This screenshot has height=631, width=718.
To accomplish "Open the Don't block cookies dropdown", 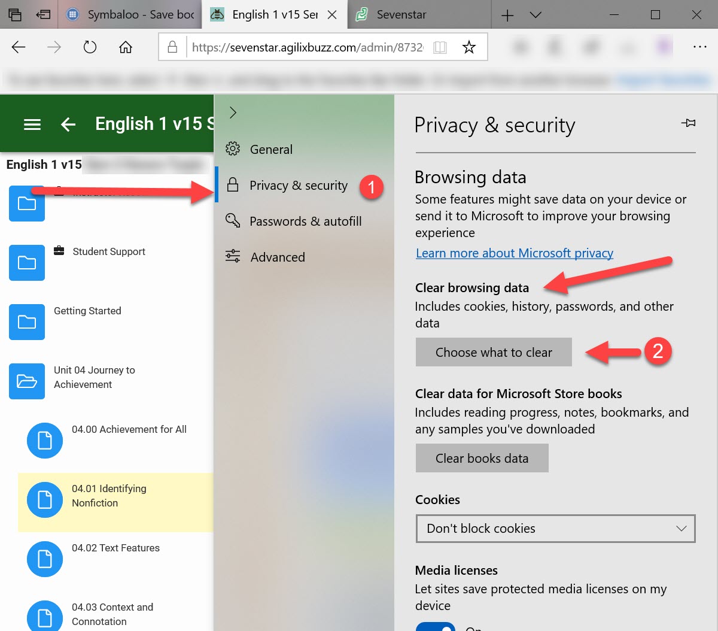I will (555, 529).
